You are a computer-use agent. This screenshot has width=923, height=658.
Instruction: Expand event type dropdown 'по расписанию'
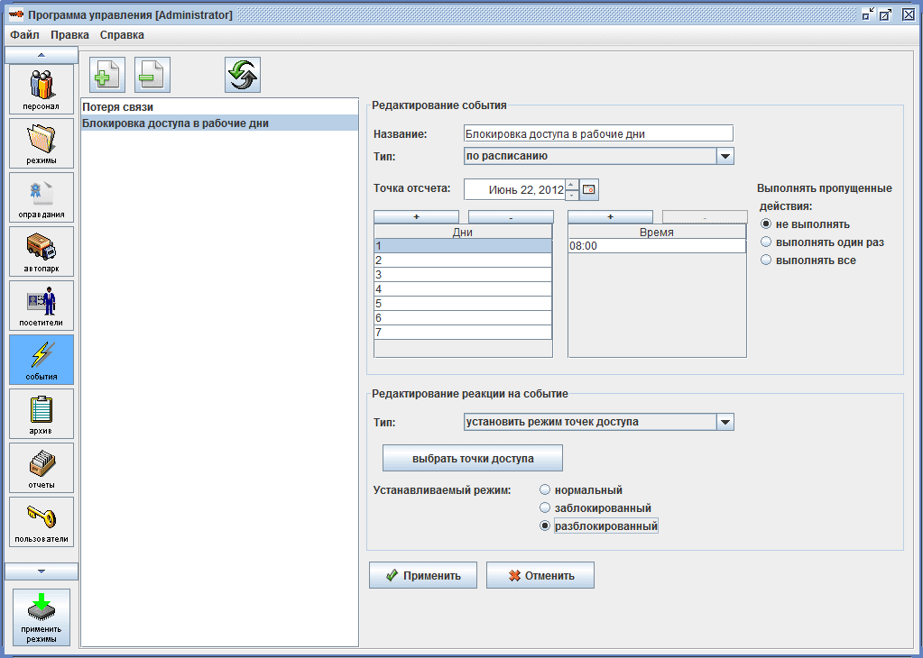point(725,156)
